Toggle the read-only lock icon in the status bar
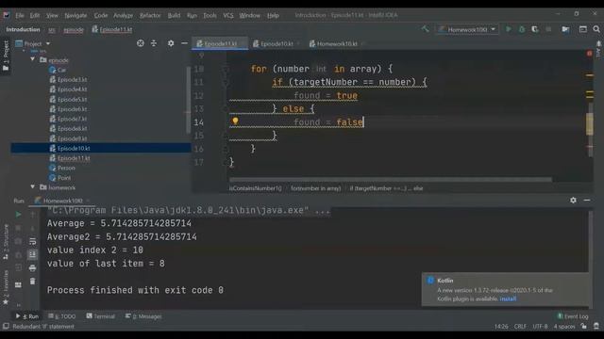Image resolution: width=604 pixels, height=339 pixels. point(584,327)
